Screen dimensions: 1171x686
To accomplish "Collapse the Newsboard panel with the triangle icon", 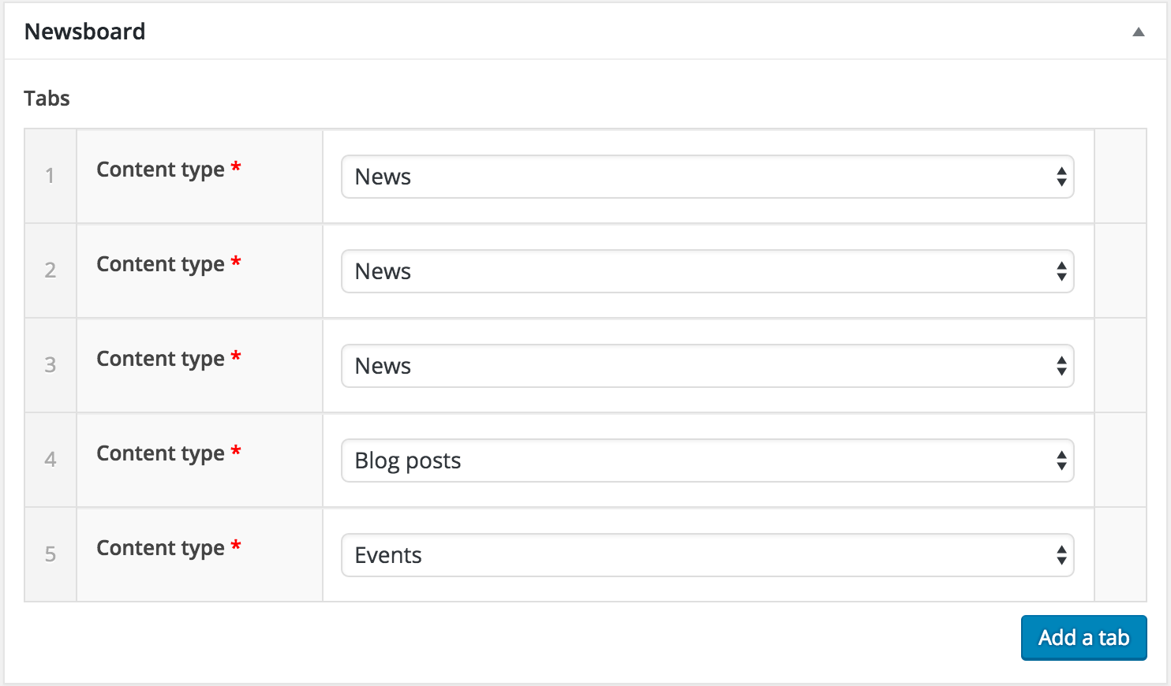I will coord(1138,32).
